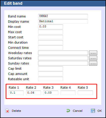106x118 pixels.
Task: Click the green Cancel arrow icon
Action: click(68, 111)
